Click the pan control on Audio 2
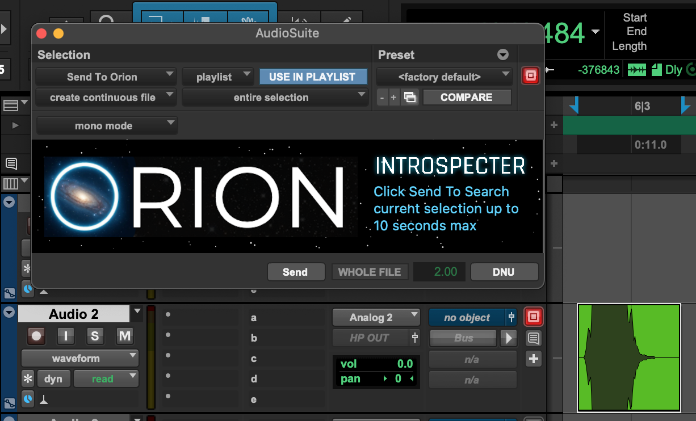Screen dimensions: 696x421 376,379
